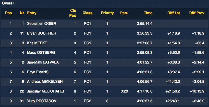
Task: Select the Pen. column header
Action: click(124, 13)
